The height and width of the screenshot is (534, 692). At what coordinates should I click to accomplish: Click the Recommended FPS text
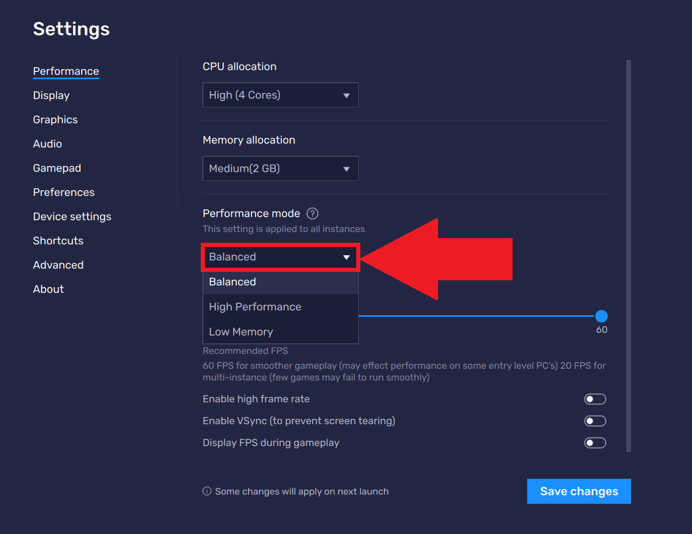[x=245, y=351]
